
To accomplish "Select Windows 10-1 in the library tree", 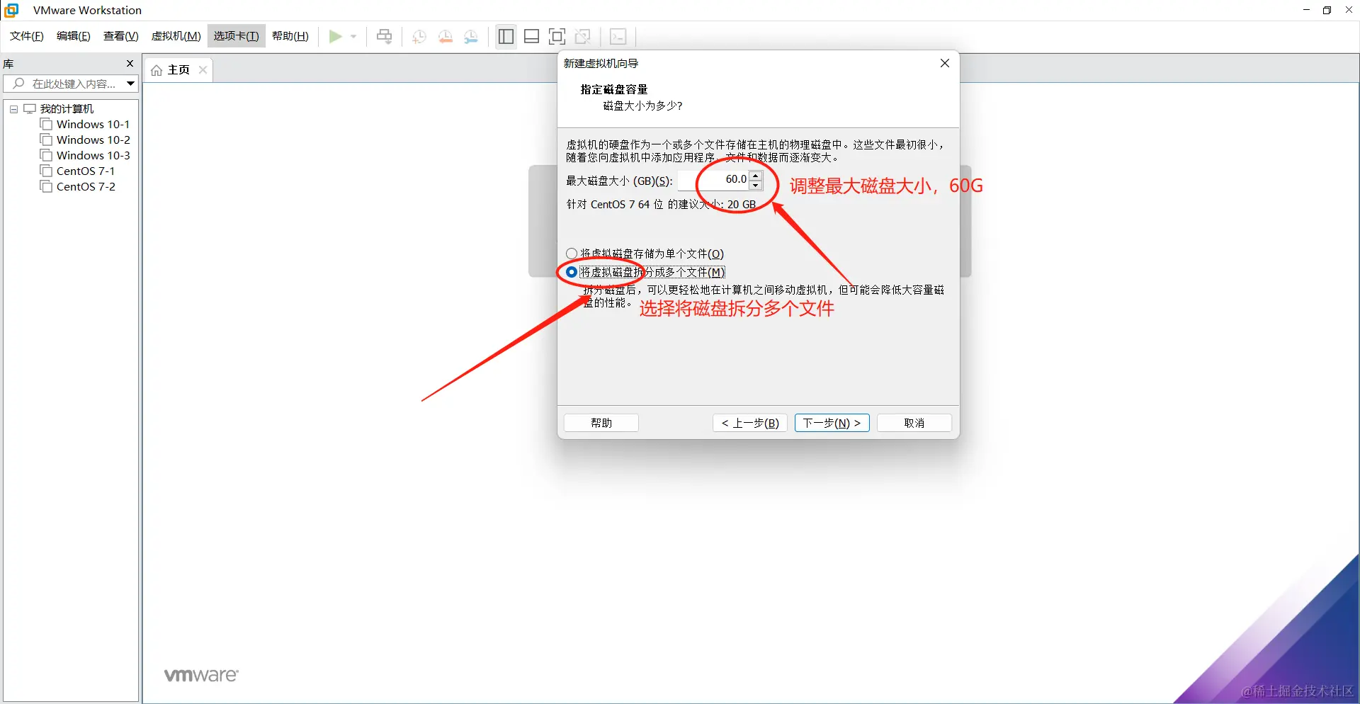I will pos(86,124).
